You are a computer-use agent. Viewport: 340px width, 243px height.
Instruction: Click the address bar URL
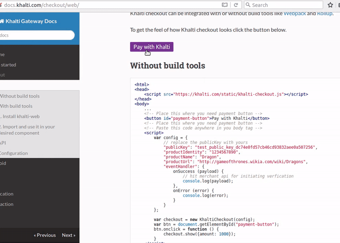[x=42, y=5]
